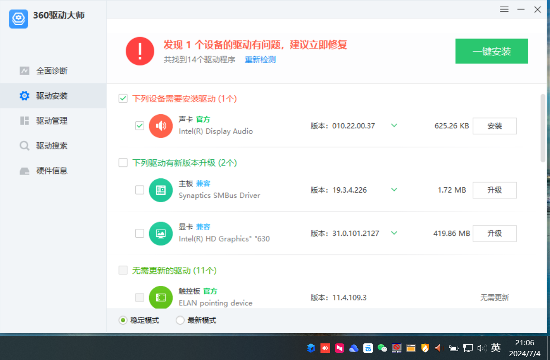Open WeChat from the system tray
This screenshot has width=550, height=360.
[382, 348]
